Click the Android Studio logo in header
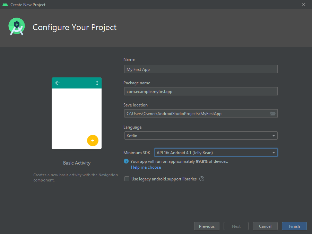Image resolution: width=312 pixels, height=234 pixels. click(x=17, y=27)
